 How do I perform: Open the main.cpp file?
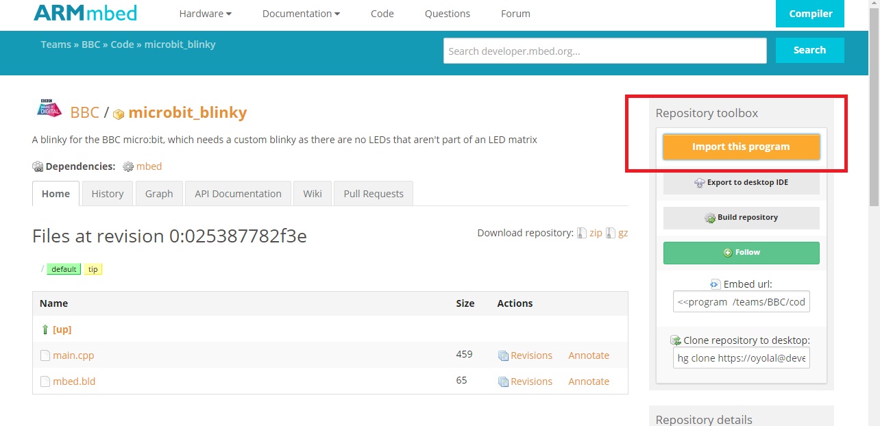click(x=73, y=355)
